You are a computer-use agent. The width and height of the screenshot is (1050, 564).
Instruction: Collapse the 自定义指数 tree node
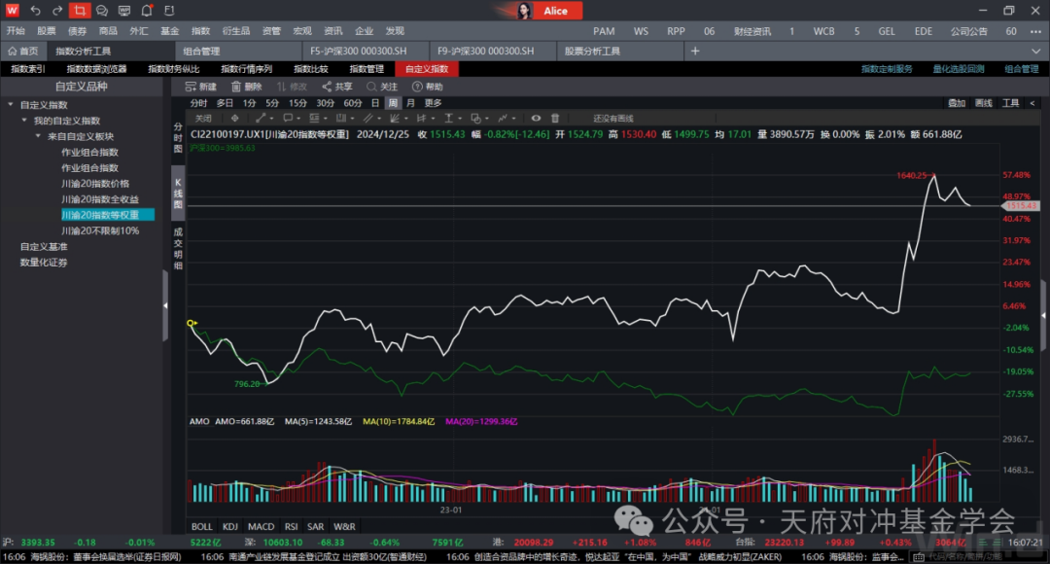pyautogui.click(x=11, y=104)
